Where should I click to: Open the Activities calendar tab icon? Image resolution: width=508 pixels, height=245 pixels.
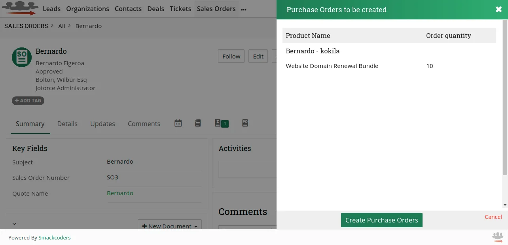click(x=178, y=123)
